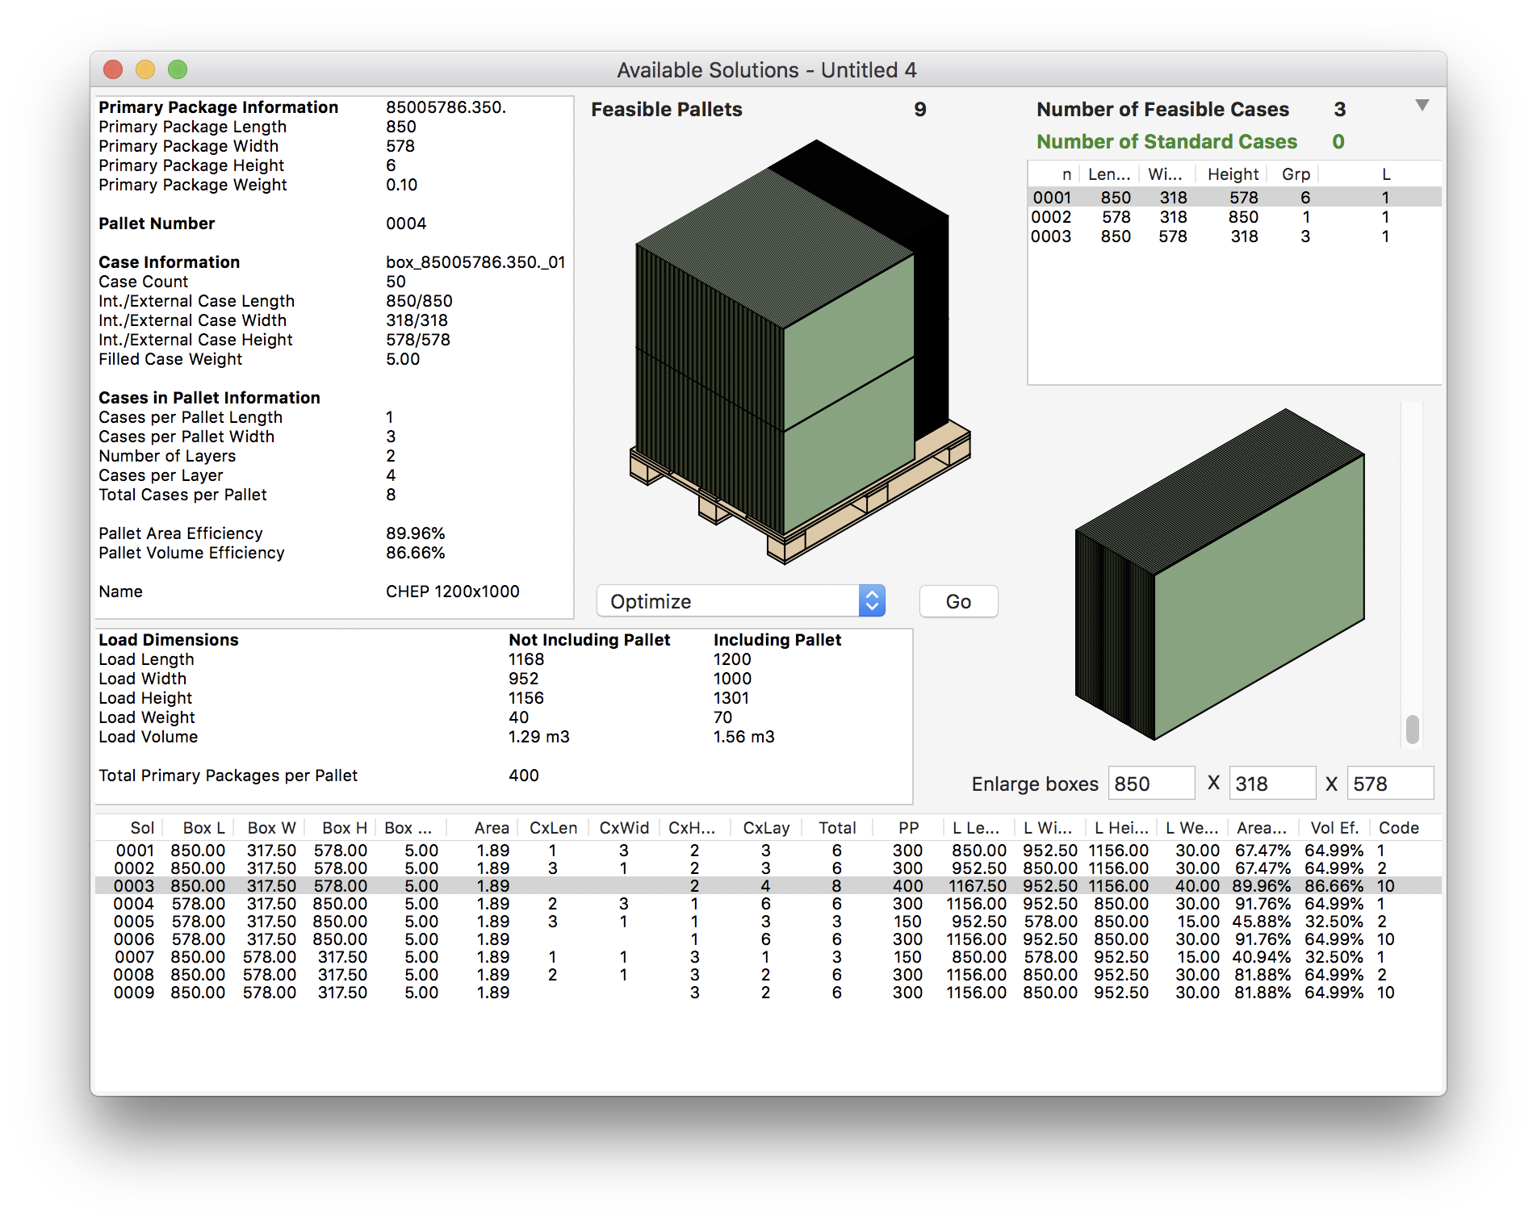The width and height of the screenshot is (1537, 1225).
Task: Click the Total Primary Packages per Pallet value 400
Action: coord(523,776)
